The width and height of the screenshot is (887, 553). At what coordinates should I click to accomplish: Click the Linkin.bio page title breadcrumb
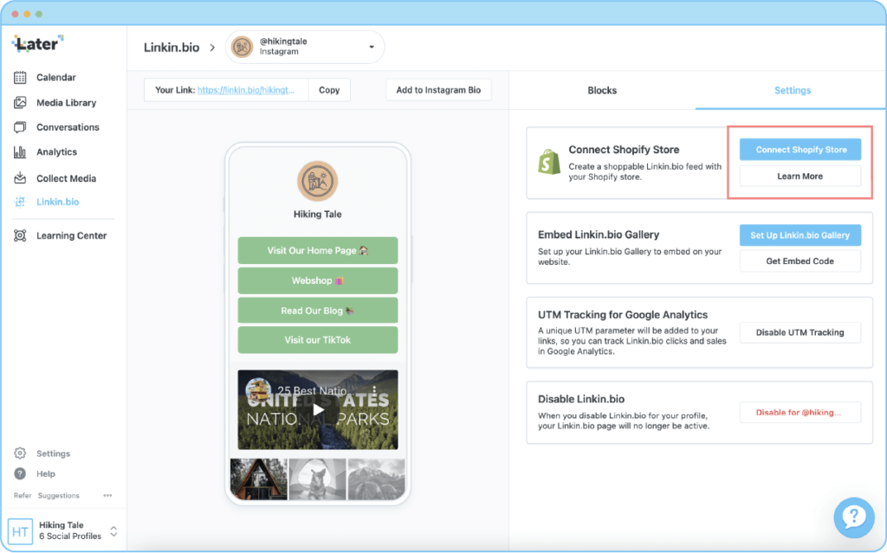pyautogui.click(x=172, y=48)
